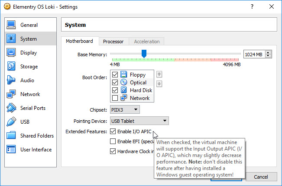Click the Optical disc icon in boot order
Screen dimensions: 282x186
(x=124, y=82)
